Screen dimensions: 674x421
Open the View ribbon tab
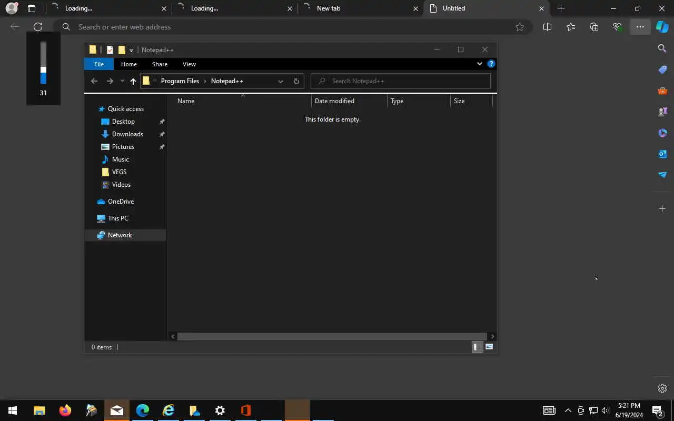(189, 64)
